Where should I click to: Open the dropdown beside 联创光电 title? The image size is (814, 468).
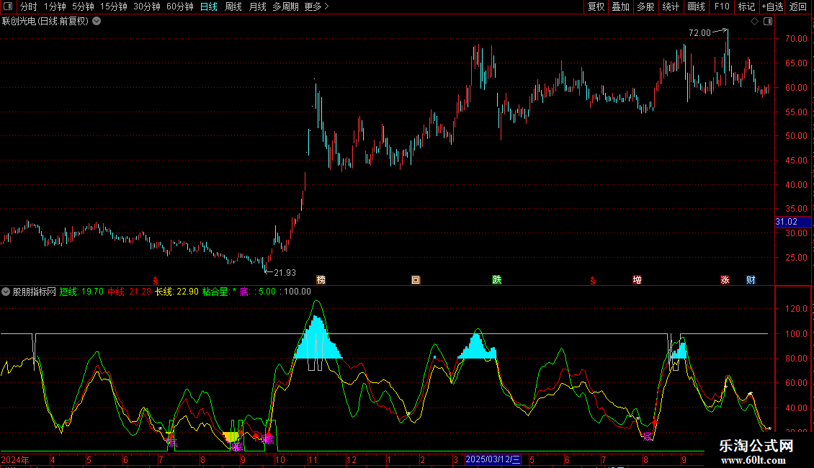[x=97, y=22]
